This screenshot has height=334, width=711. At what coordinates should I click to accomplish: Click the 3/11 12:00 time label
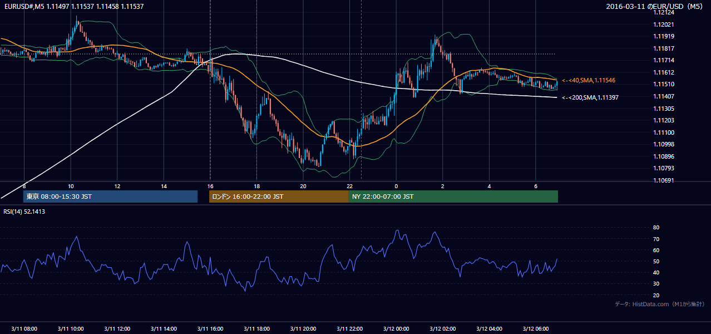coord(117,328)
